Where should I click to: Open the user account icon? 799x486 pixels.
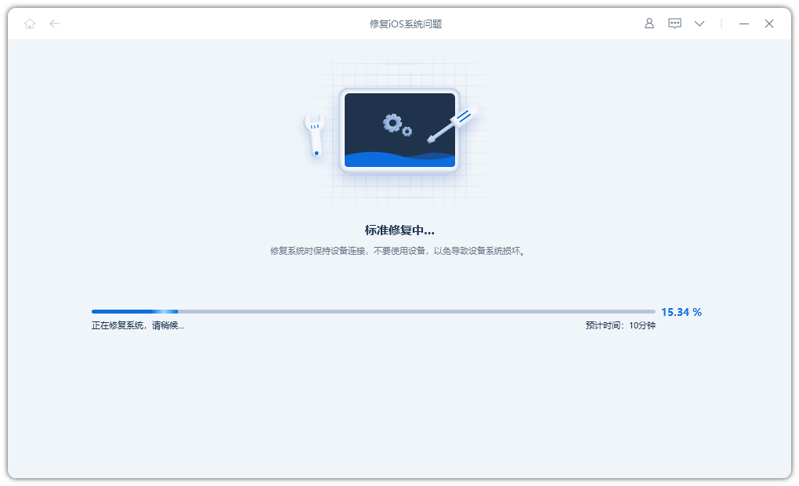pyautogui.click(x=649, y=24)
